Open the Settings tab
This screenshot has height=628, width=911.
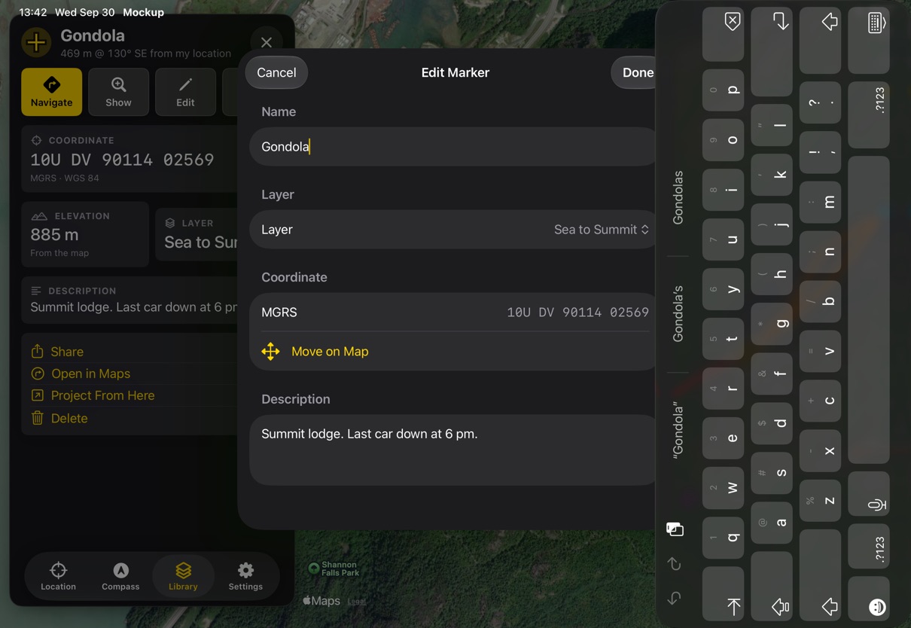(x=245, y=577)
